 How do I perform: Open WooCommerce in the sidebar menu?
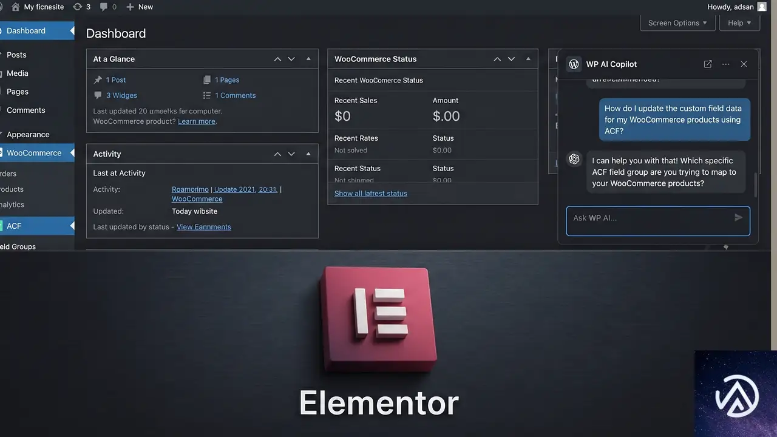pyautogui.click(x=36, y=153)
